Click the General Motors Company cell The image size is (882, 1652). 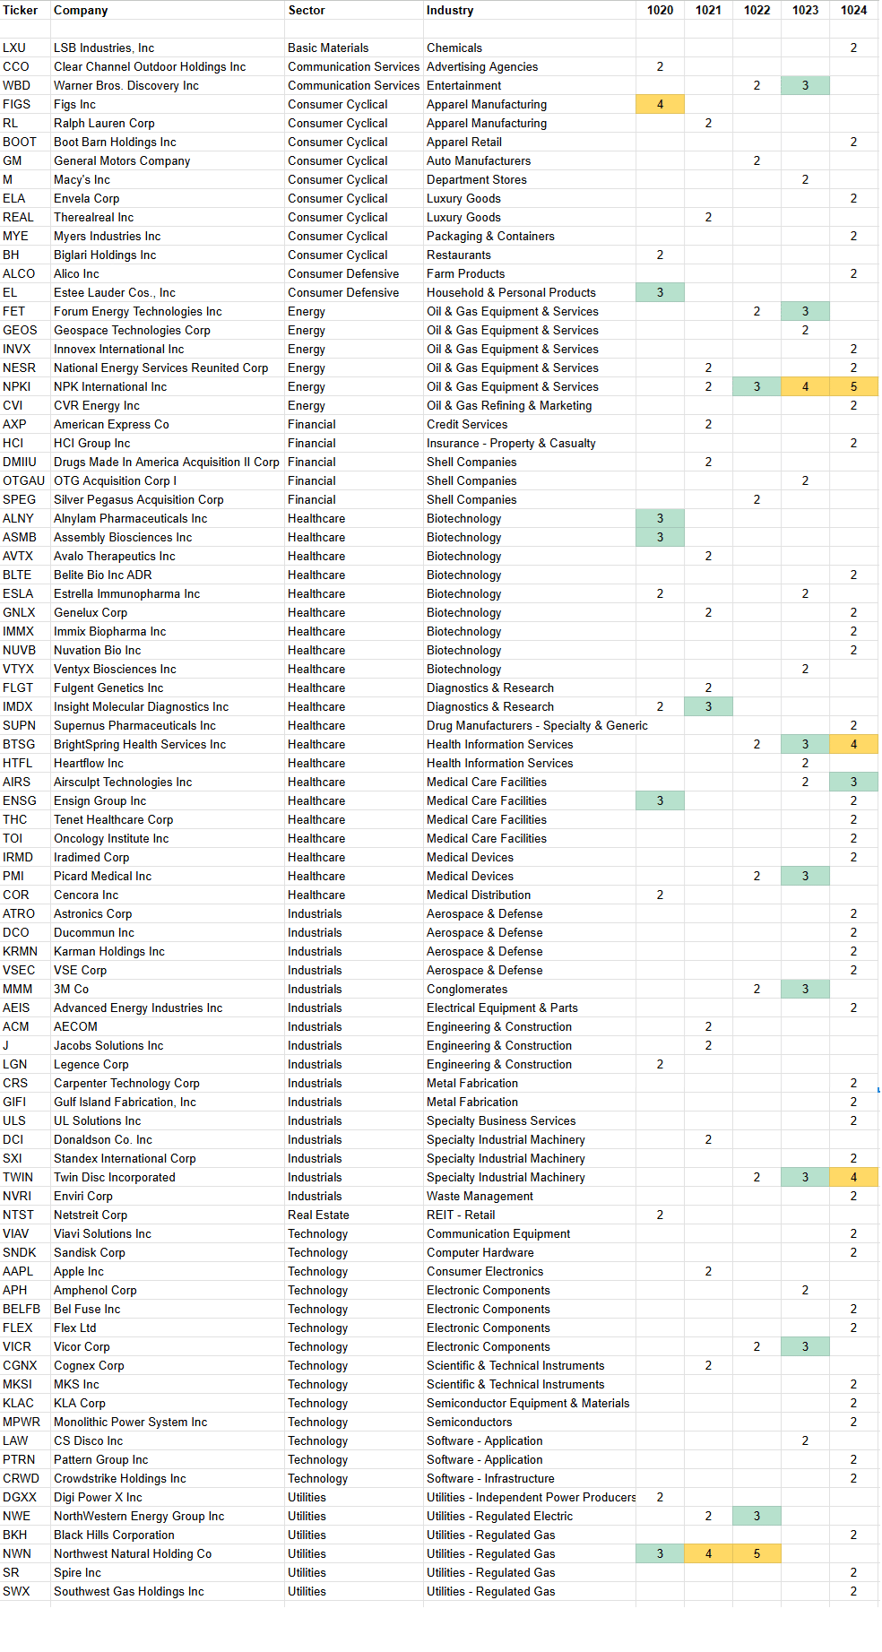(x=168, y=160)
